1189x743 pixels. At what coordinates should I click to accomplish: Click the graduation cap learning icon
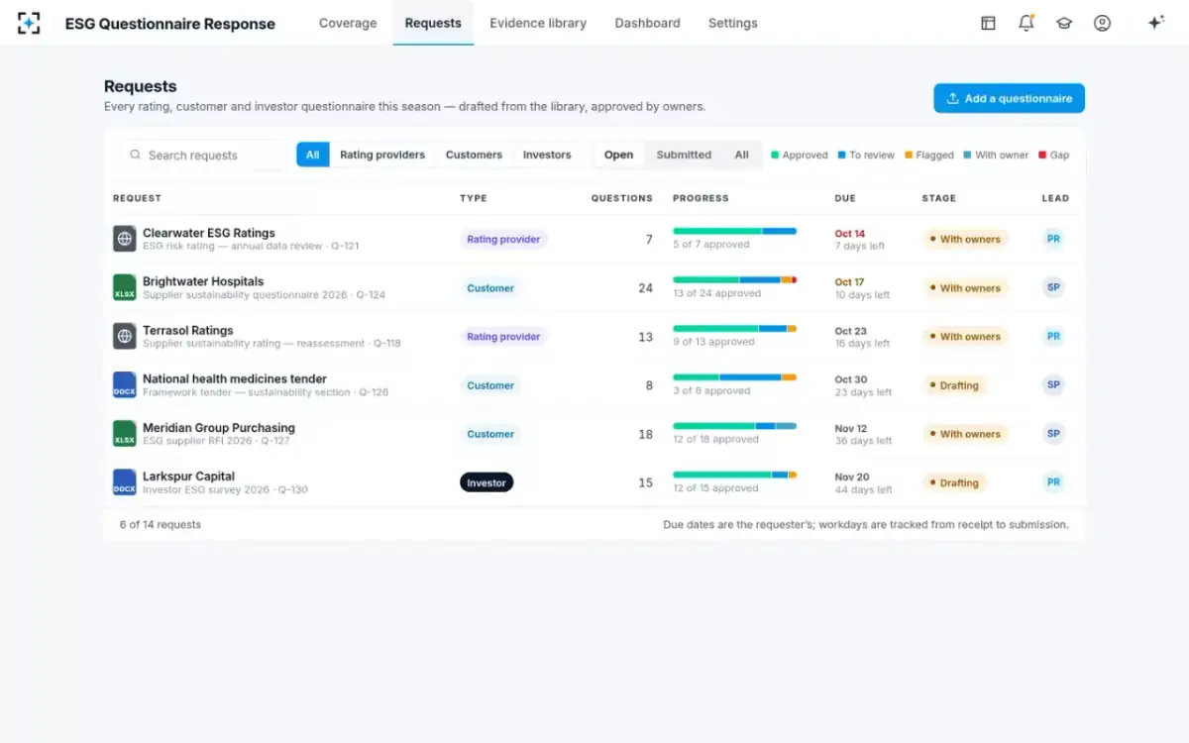[1064, 23]
